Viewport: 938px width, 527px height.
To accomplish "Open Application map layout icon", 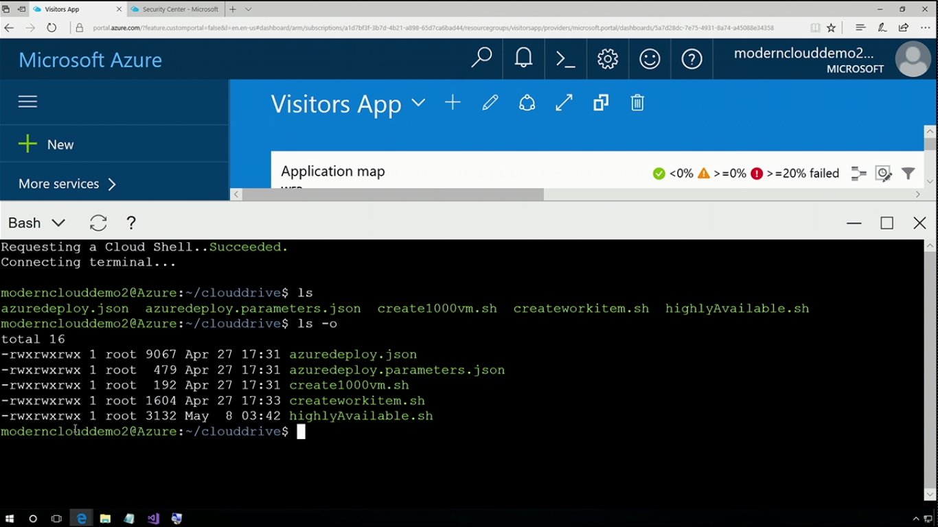I will (x=858, y=174).
